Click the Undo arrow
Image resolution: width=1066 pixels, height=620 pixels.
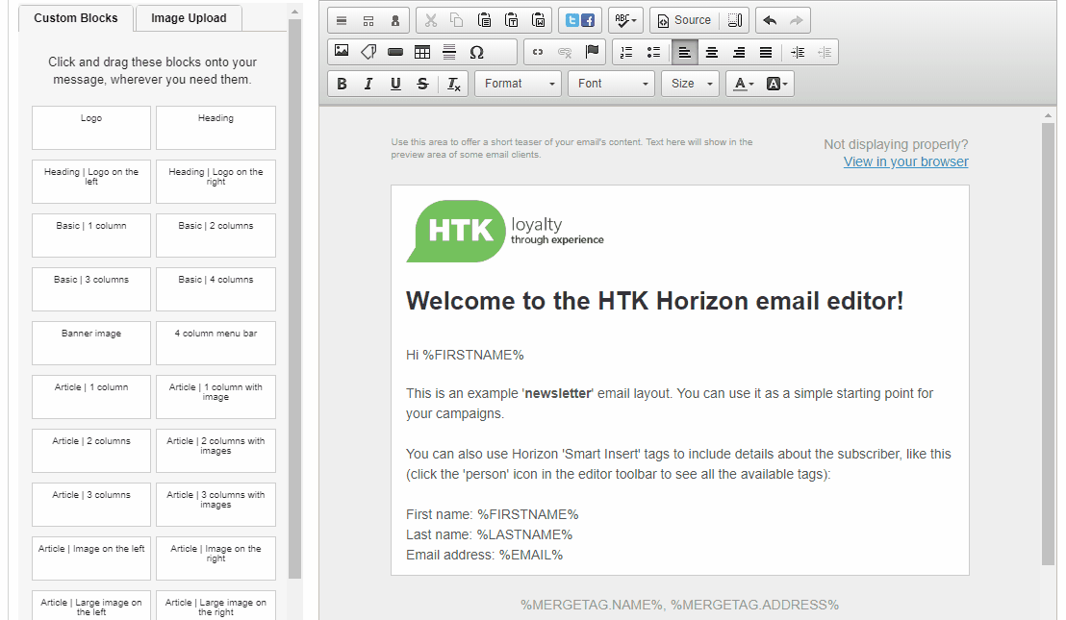click(x=770, y=20)
